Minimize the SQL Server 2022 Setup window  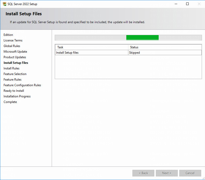(176, 4)
